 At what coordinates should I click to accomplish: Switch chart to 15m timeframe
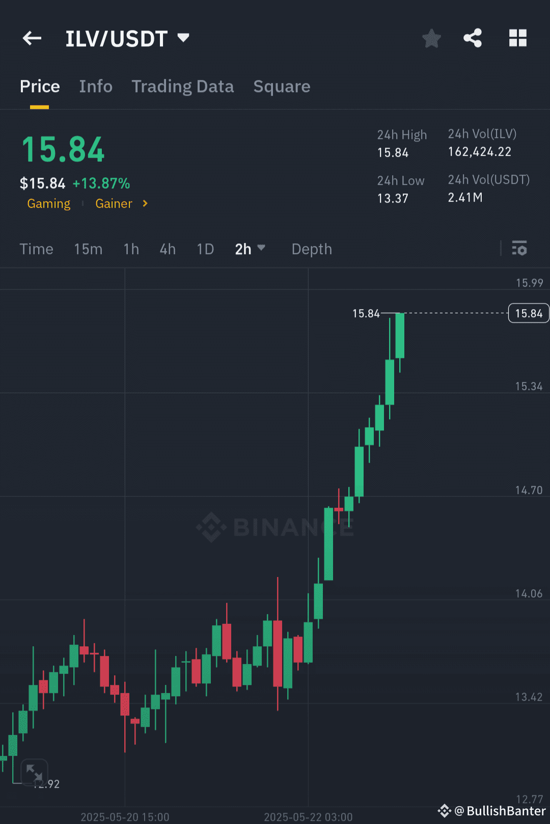coord(88,249)
